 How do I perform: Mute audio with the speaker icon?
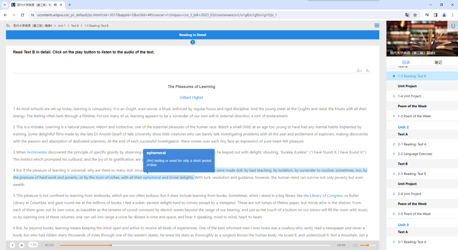355,245
